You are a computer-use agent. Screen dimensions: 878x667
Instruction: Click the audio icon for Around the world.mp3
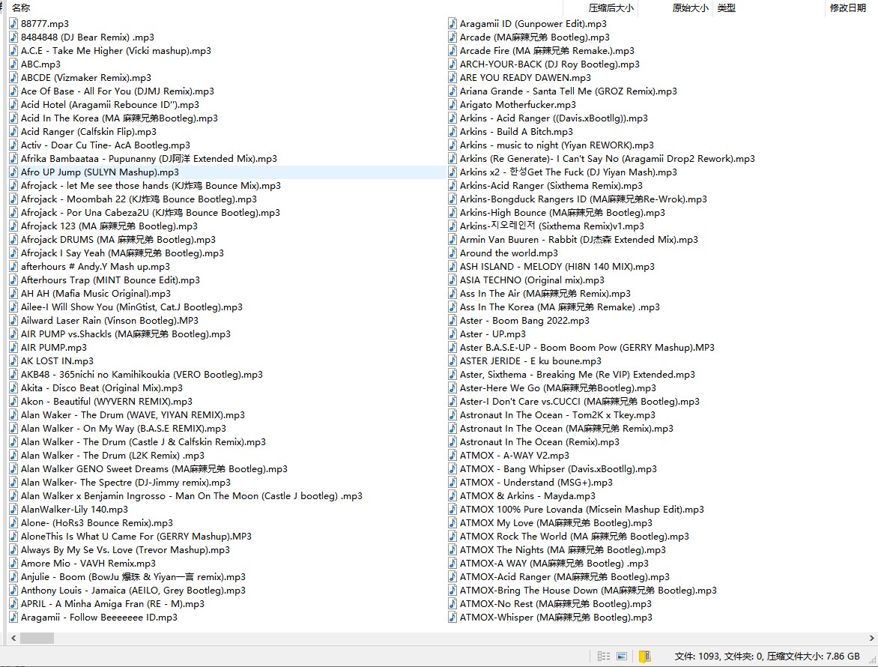click(x=452, y=253)
